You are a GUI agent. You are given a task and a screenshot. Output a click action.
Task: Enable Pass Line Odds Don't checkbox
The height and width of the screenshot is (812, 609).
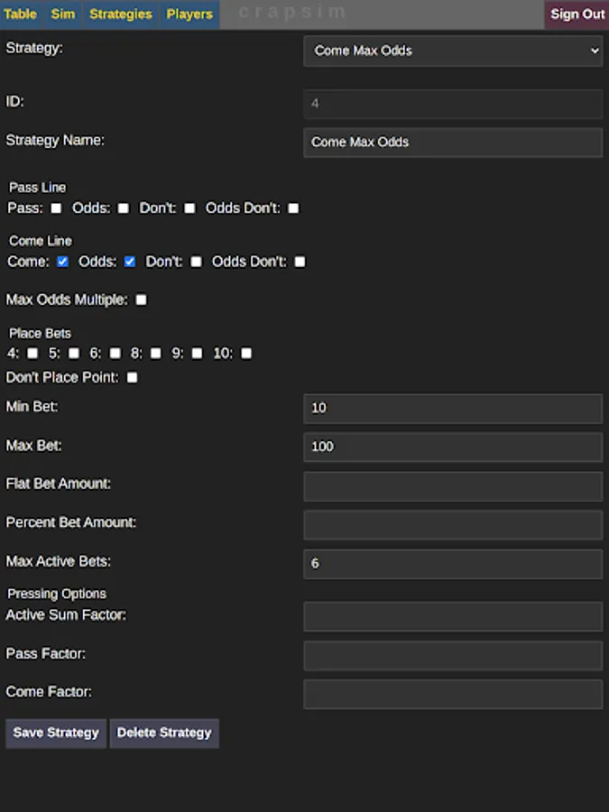[293, 208]
